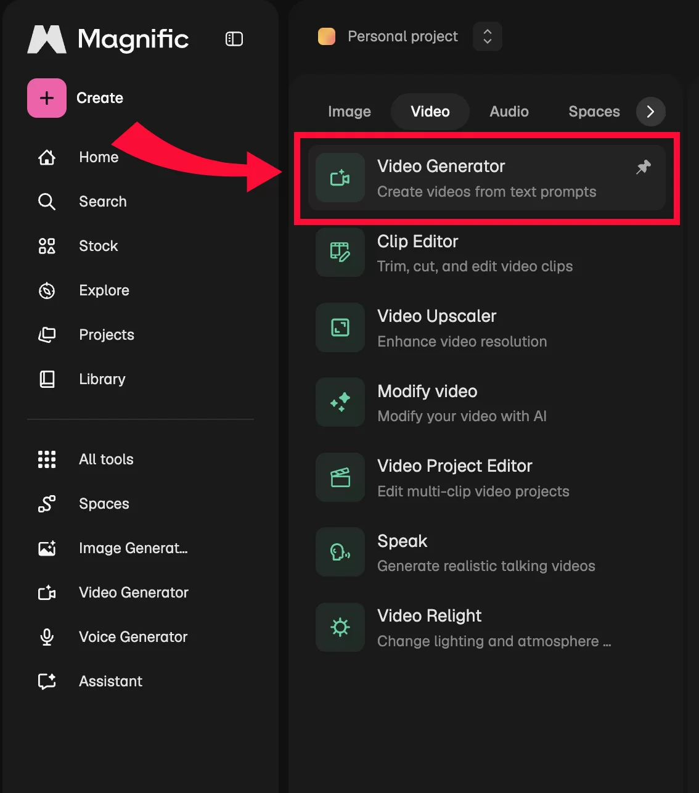Screen dimensions: 699x793
Task: Select the Video tab
Action: pyautogui.click(x=430, y=112)
